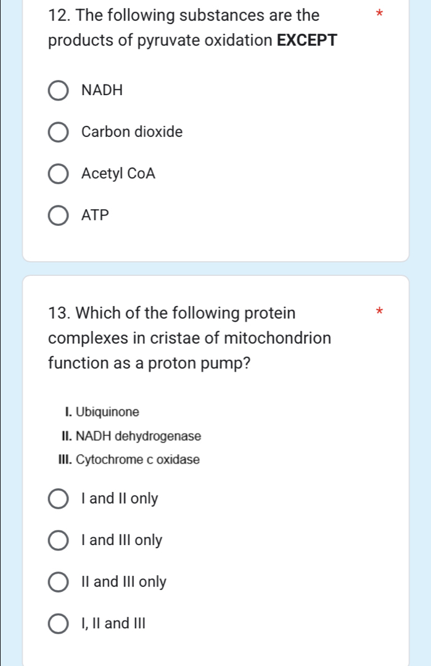Select the ATP answer option
431x666 pixels.
(x=58, y=215)
